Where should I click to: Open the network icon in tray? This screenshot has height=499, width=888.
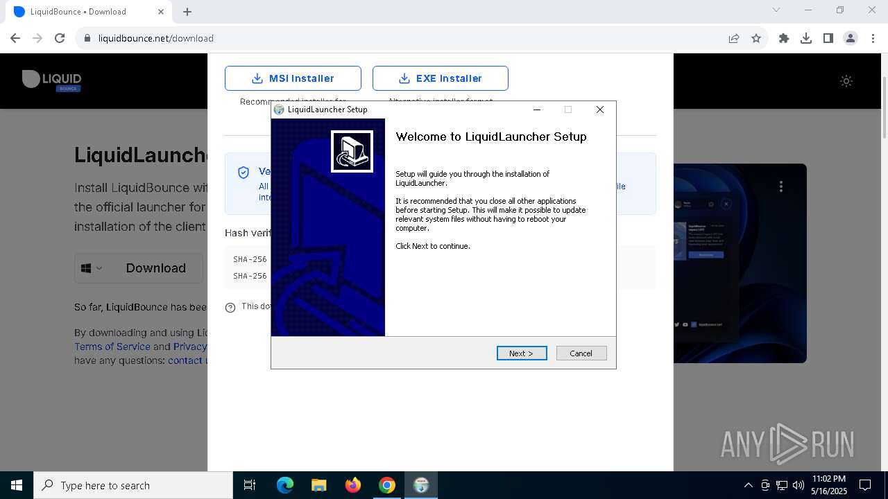coord(782,485)
